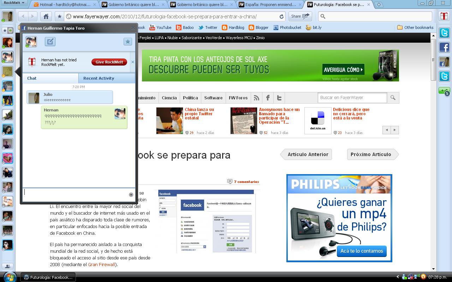Open the gift invite icon on right edge
The width and height of the screenshot is (452, 282).
point(444,16)
